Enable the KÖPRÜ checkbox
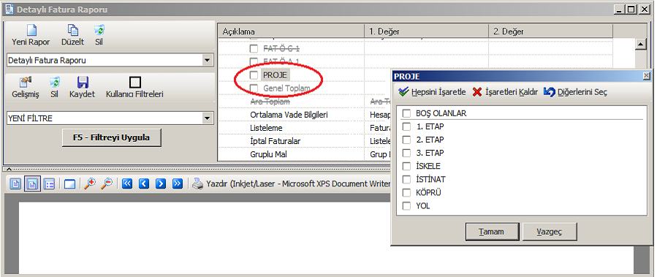This screenshot has height=277, width=657. pyautogui.click(x=406, y=193)
